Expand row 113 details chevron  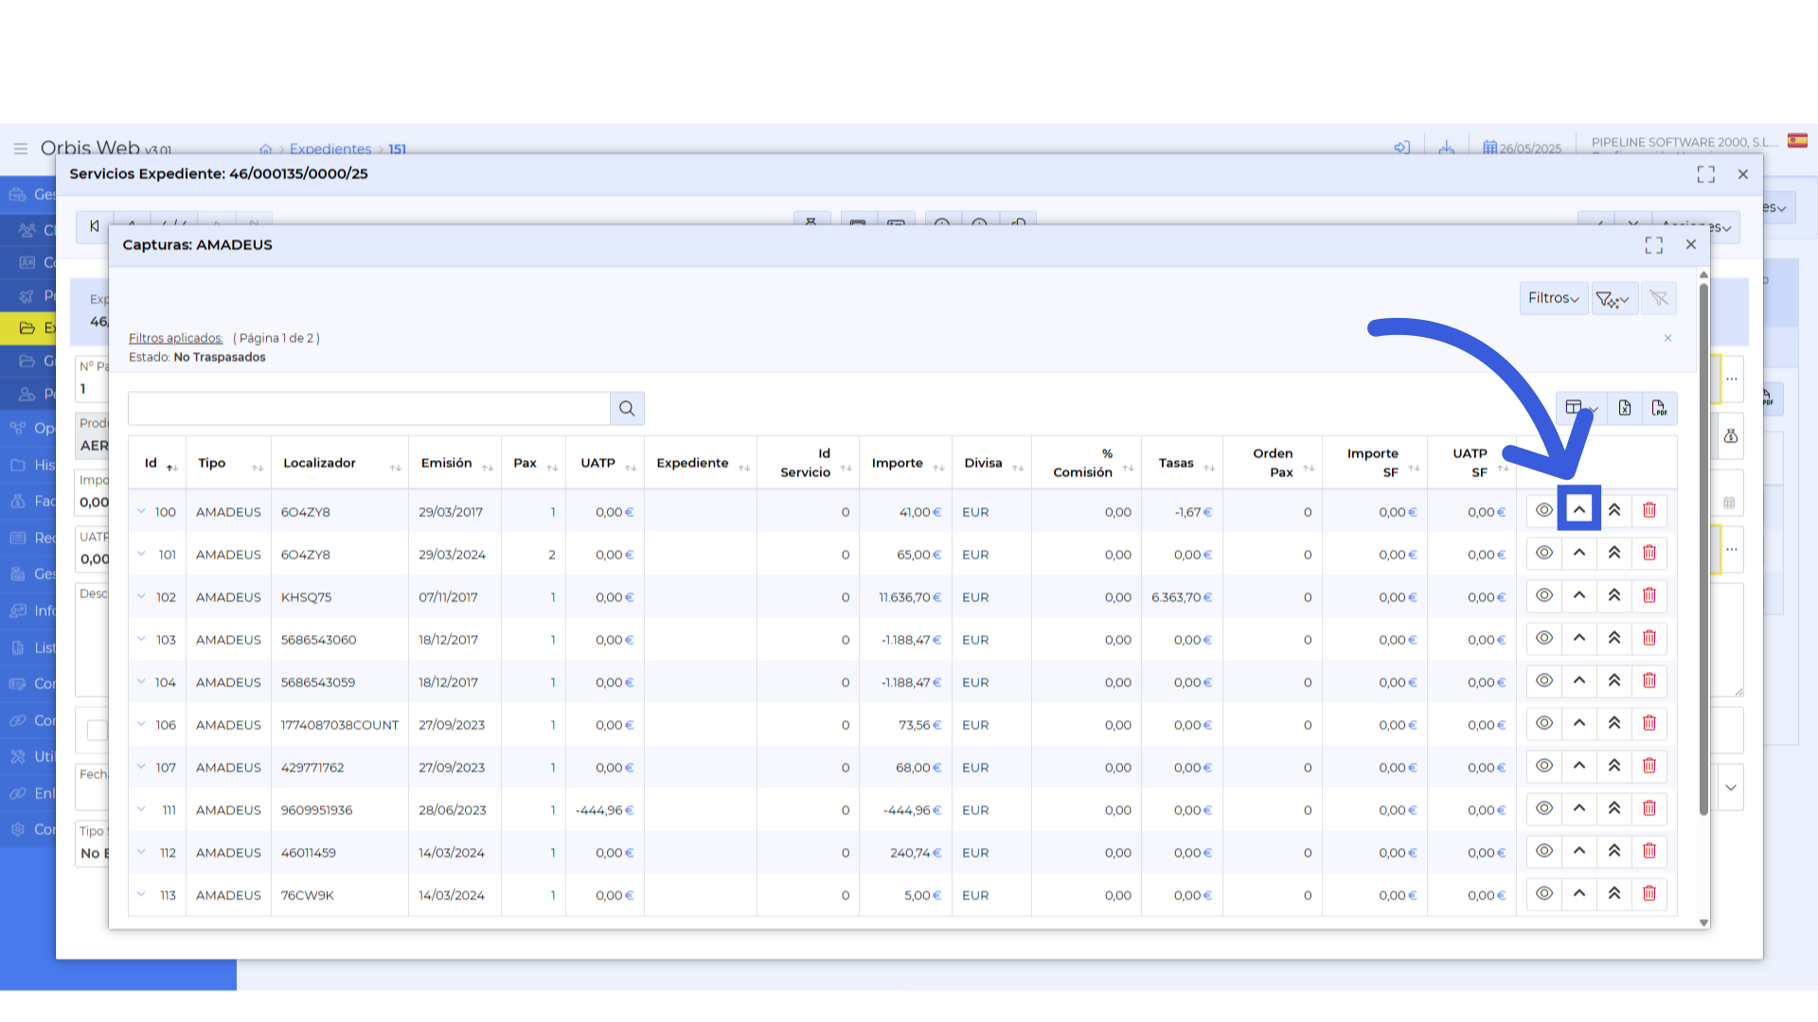pos(141,894)
